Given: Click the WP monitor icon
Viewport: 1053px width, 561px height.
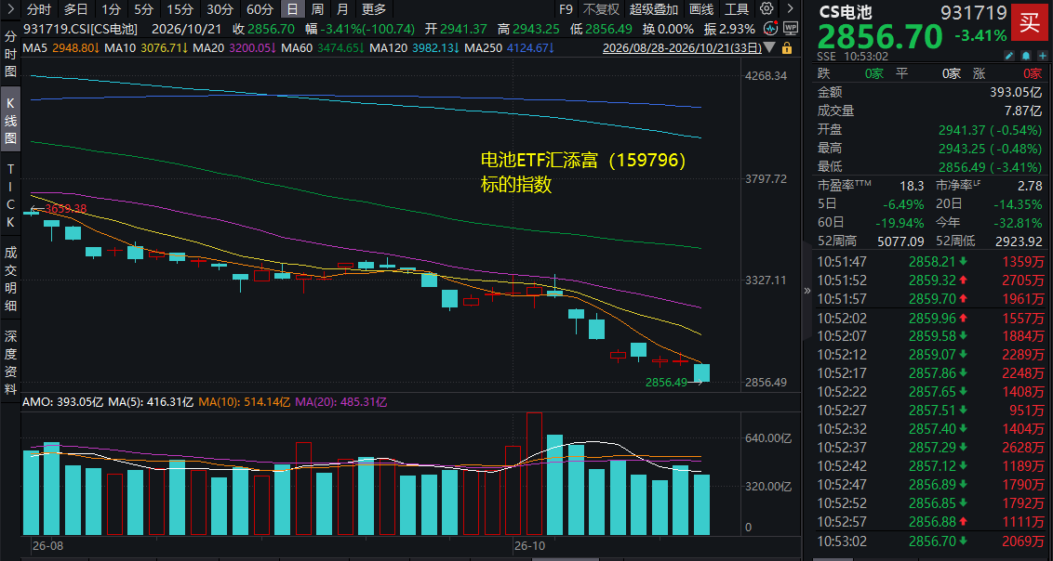Looking at the screenshot, I should (791, 30).
